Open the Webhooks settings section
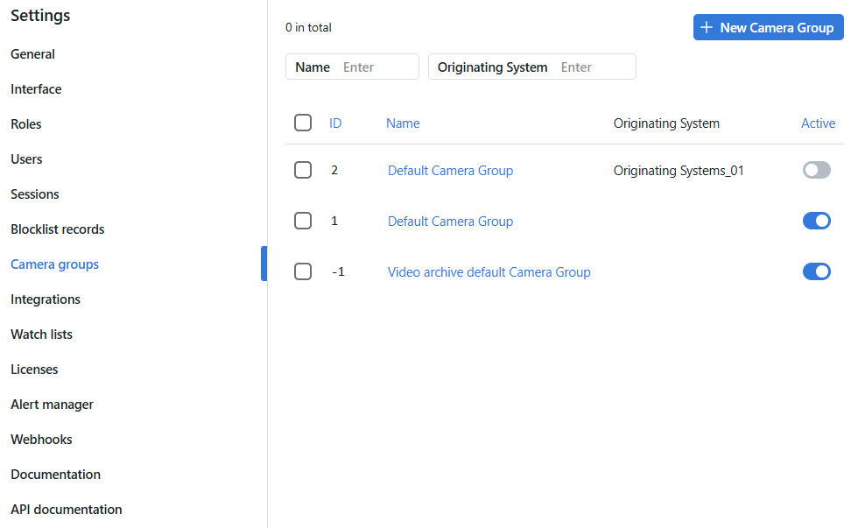The image size is (858, 528). click(41, 440)
